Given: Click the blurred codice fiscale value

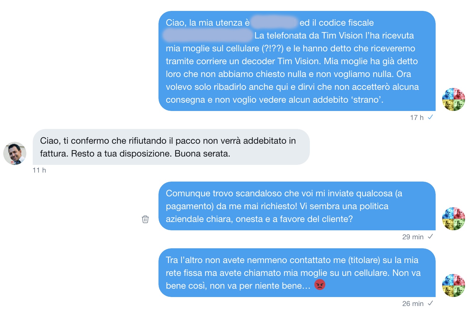Looking at the screenshot, I should pyautogui.click(x=208, y=35).
